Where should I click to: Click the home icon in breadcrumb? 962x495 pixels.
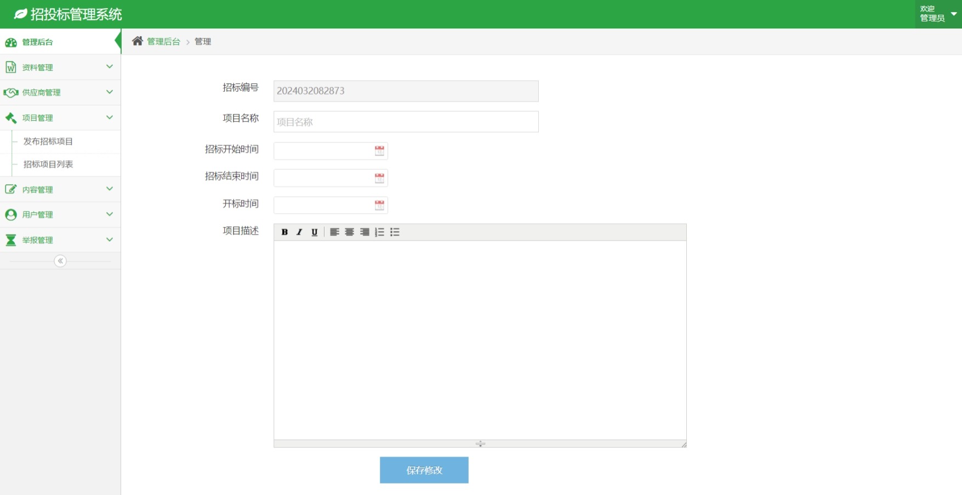pos(138,41)
